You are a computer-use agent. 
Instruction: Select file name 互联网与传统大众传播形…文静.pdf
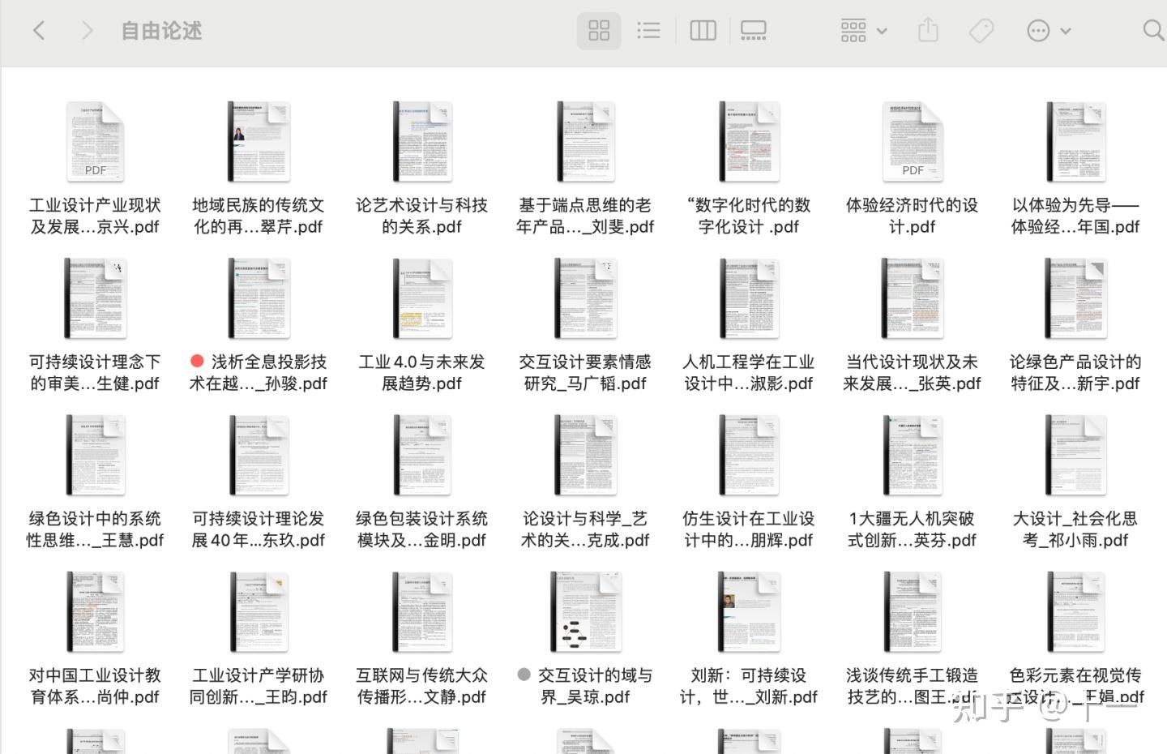tap(422, 686)
